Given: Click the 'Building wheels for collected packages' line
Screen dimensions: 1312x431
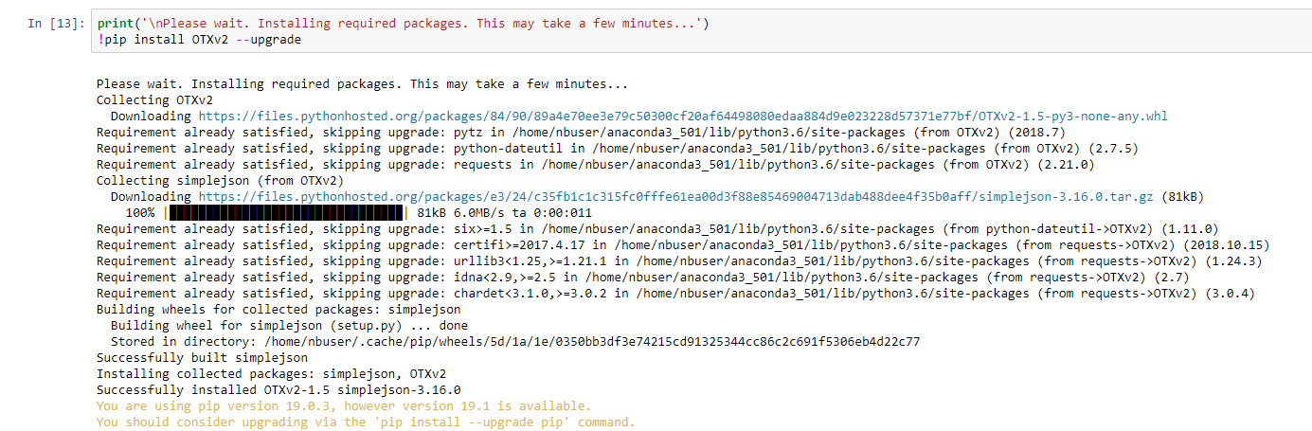Looking at the screenshot, I should [x=279, y=309].
